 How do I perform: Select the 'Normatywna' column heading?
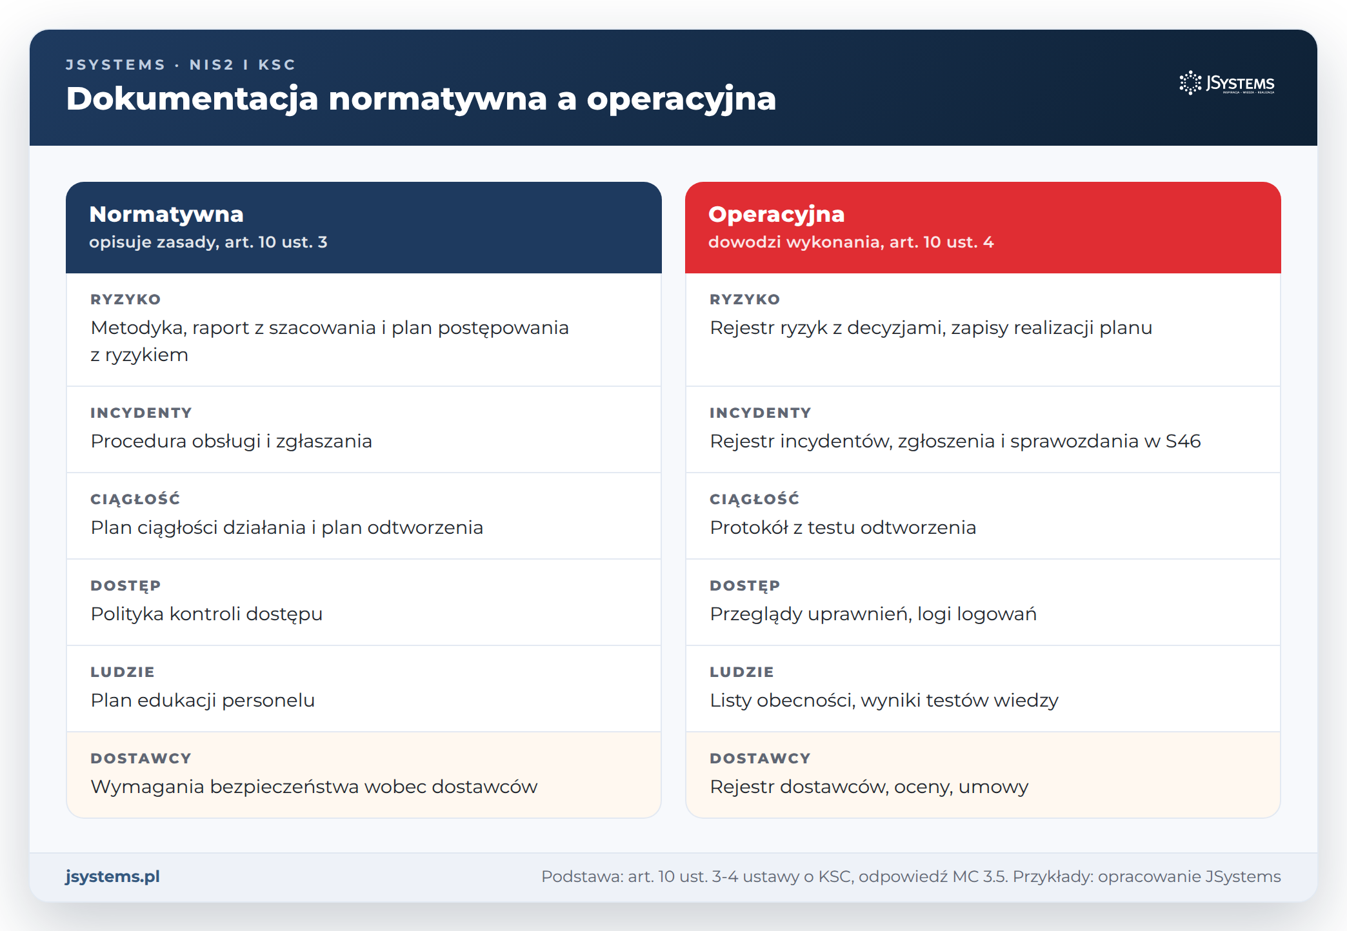166,214
